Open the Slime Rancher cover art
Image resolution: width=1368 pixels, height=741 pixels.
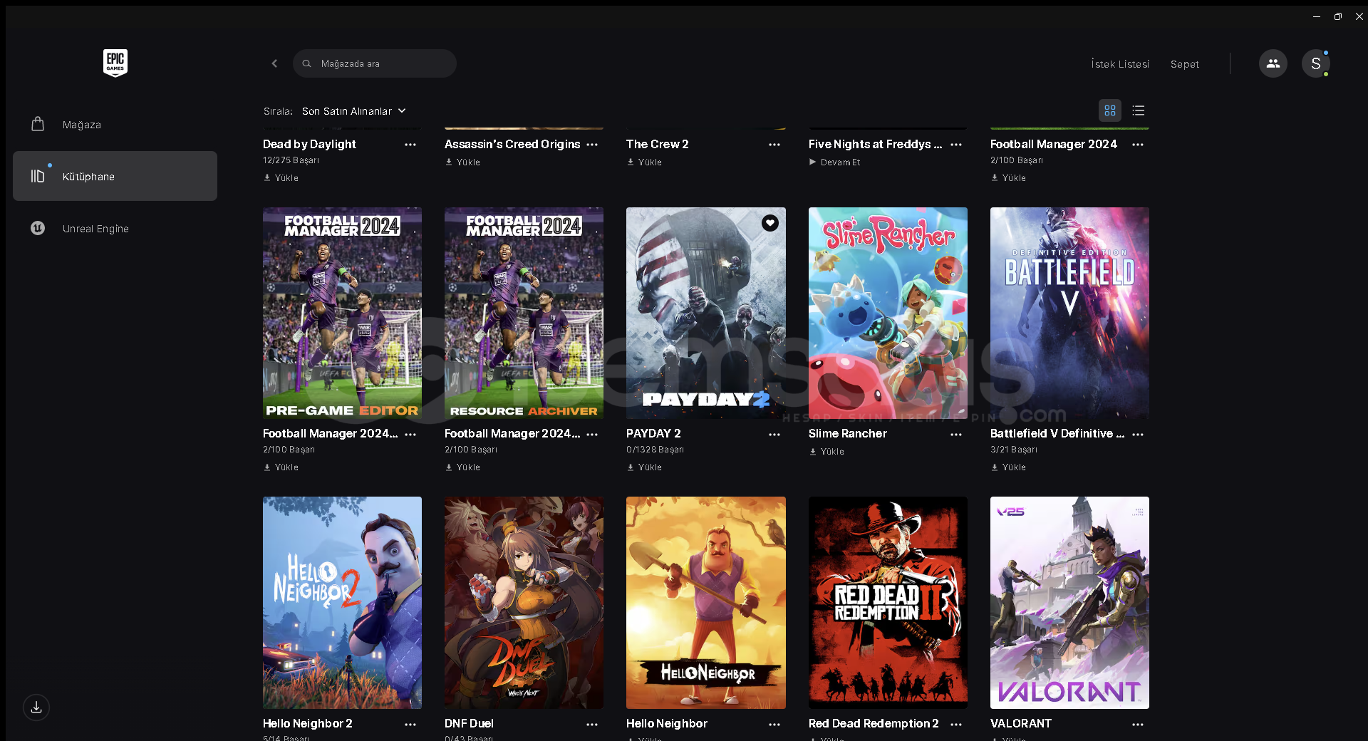pos(888,313)
